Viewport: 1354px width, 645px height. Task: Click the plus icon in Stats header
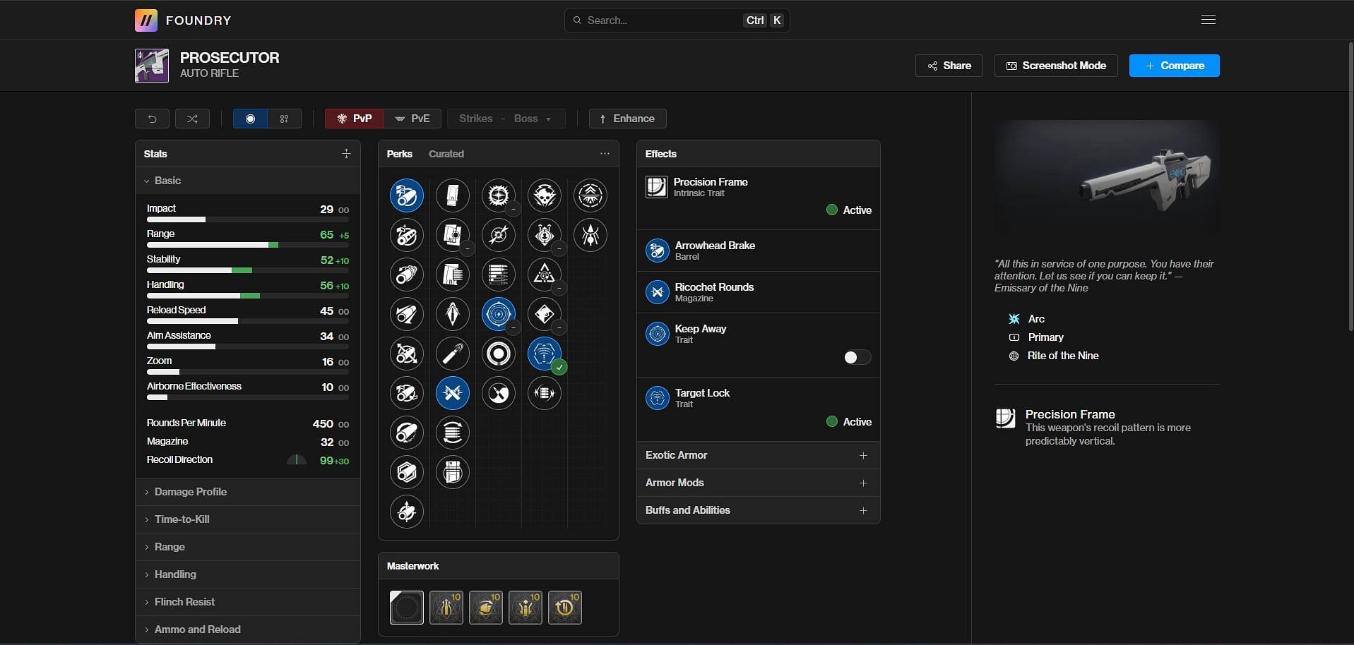tap(346, 154)
